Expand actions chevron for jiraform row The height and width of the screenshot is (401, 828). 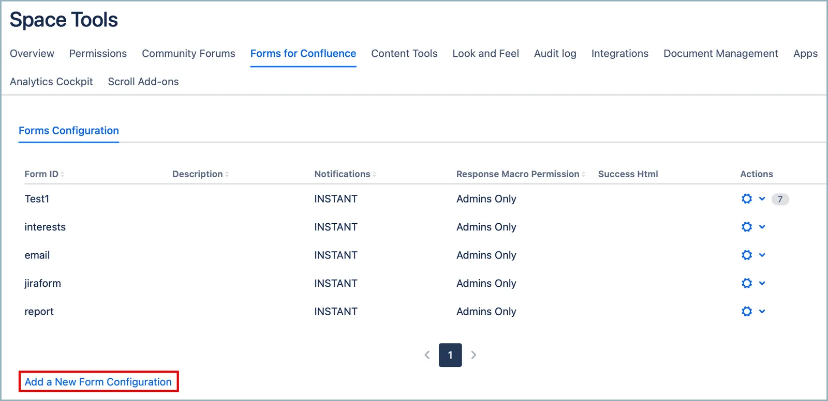tap(762, 283)
